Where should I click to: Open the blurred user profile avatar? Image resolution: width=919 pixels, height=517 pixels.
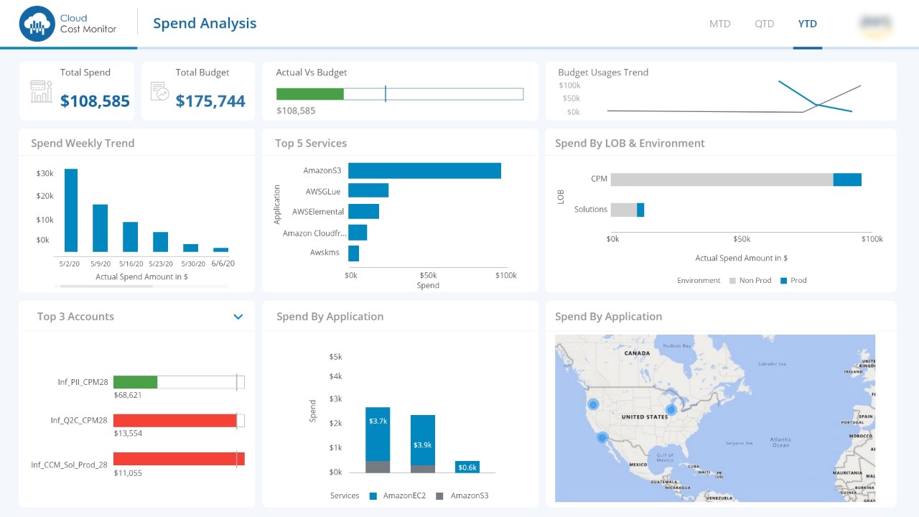pyautogui.click(x=876, y=24)
